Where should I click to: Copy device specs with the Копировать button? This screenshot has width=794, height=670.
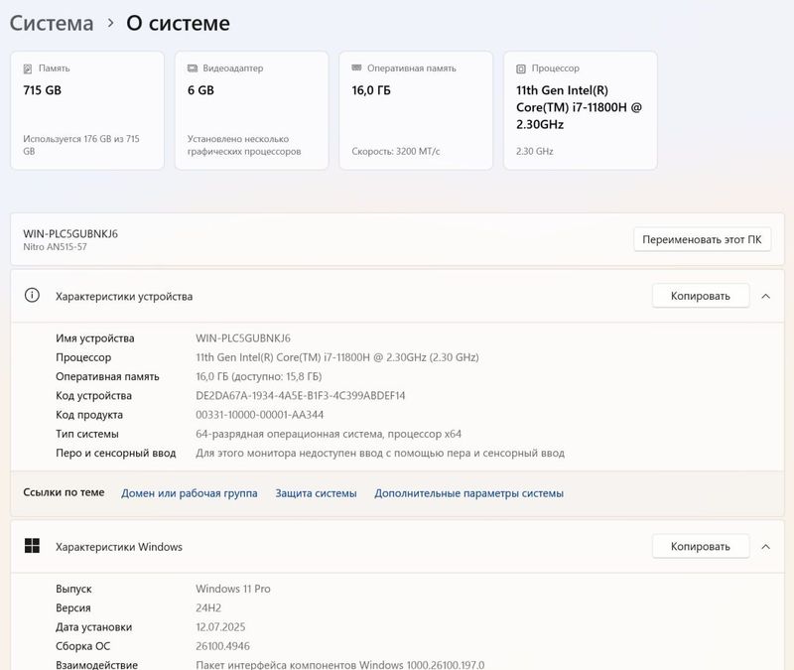(x=701, y=296)
